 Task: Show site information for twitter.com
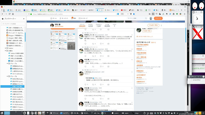point(29,14)
